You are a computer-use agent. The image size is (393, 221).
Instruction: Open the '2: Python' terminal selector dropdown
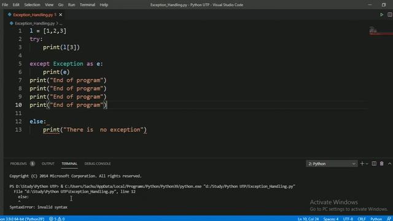(x=332, y=164)
